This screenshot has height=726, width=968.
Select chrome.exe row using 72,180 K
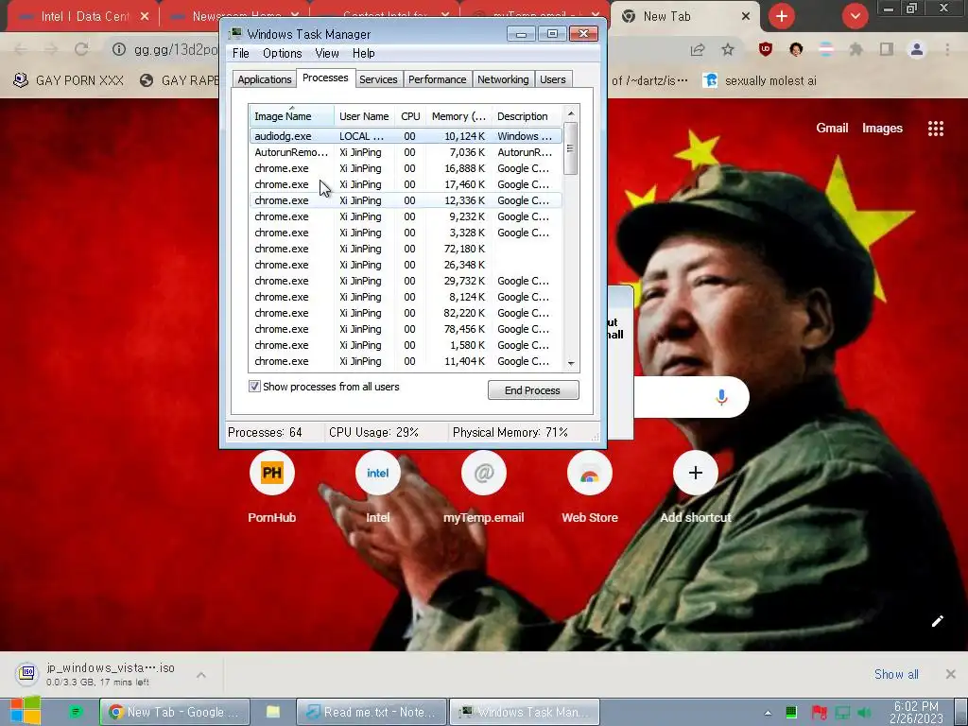(x=406, y=249)
